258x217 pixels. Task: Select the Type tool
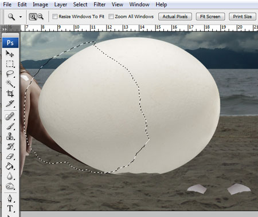(x=10, y=208)
